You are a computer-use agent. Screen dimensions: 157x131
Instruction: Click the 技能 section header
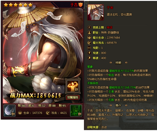[x=118, y=63]
